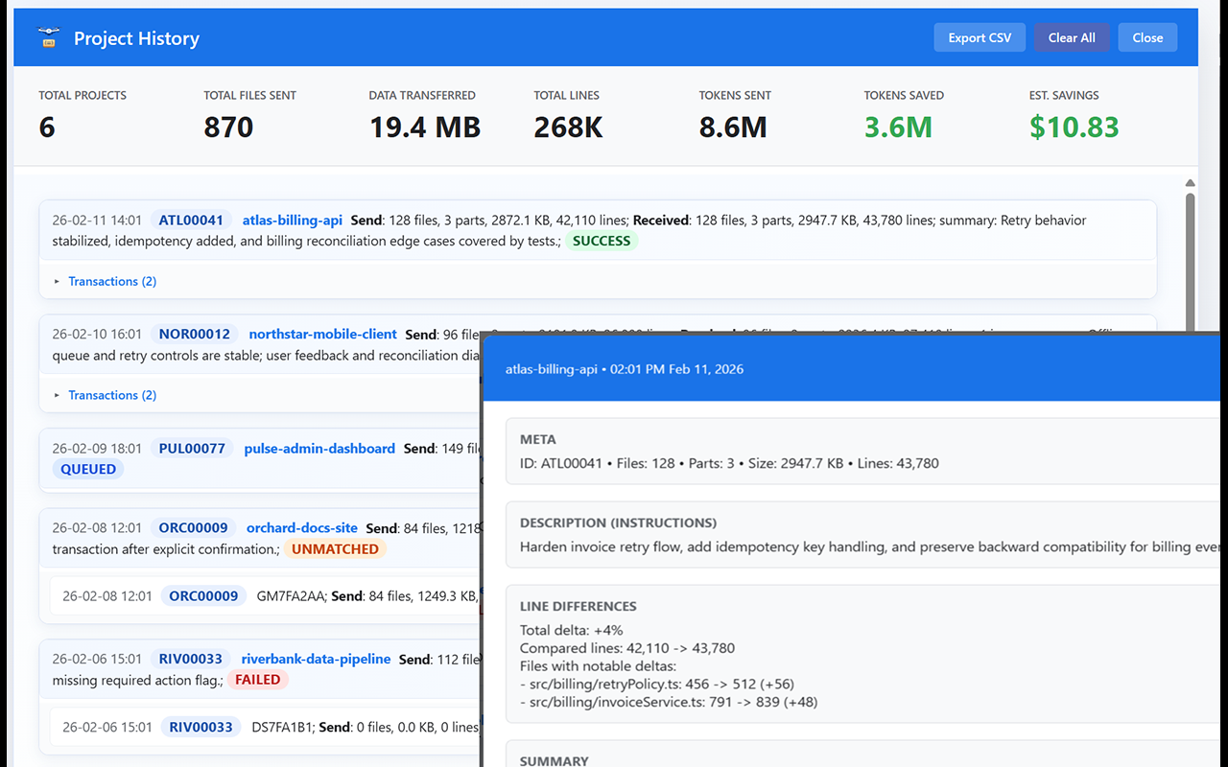Click the QUEUED badge on pulse-admin-dashboard
The image size is (1228, 767).
coord(87,469)
